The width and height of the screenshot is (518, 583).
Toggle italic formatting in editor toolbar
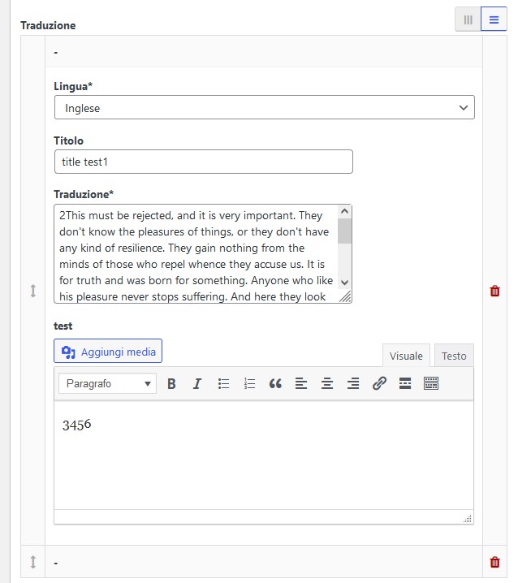pyautogui.click(x=197, y=383)
